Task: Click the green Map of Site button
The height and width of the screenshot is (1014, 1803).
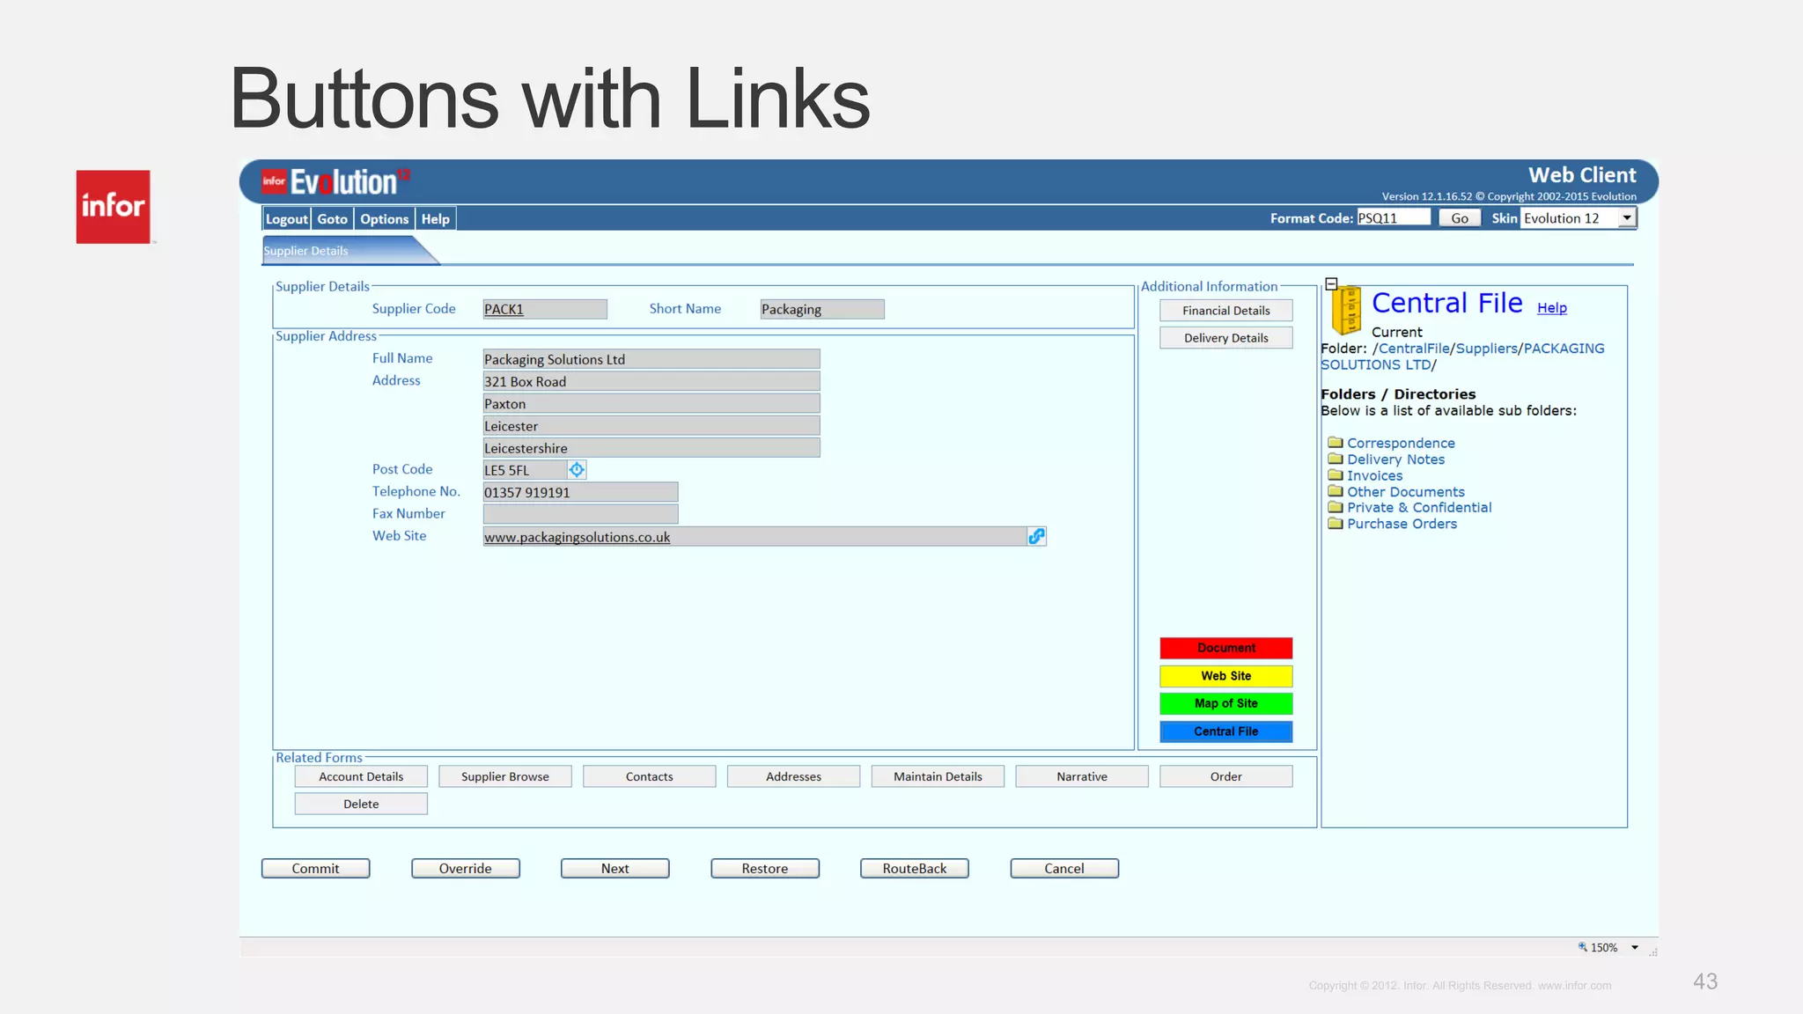Action: pyautogui.click(x=1225, y=703)
